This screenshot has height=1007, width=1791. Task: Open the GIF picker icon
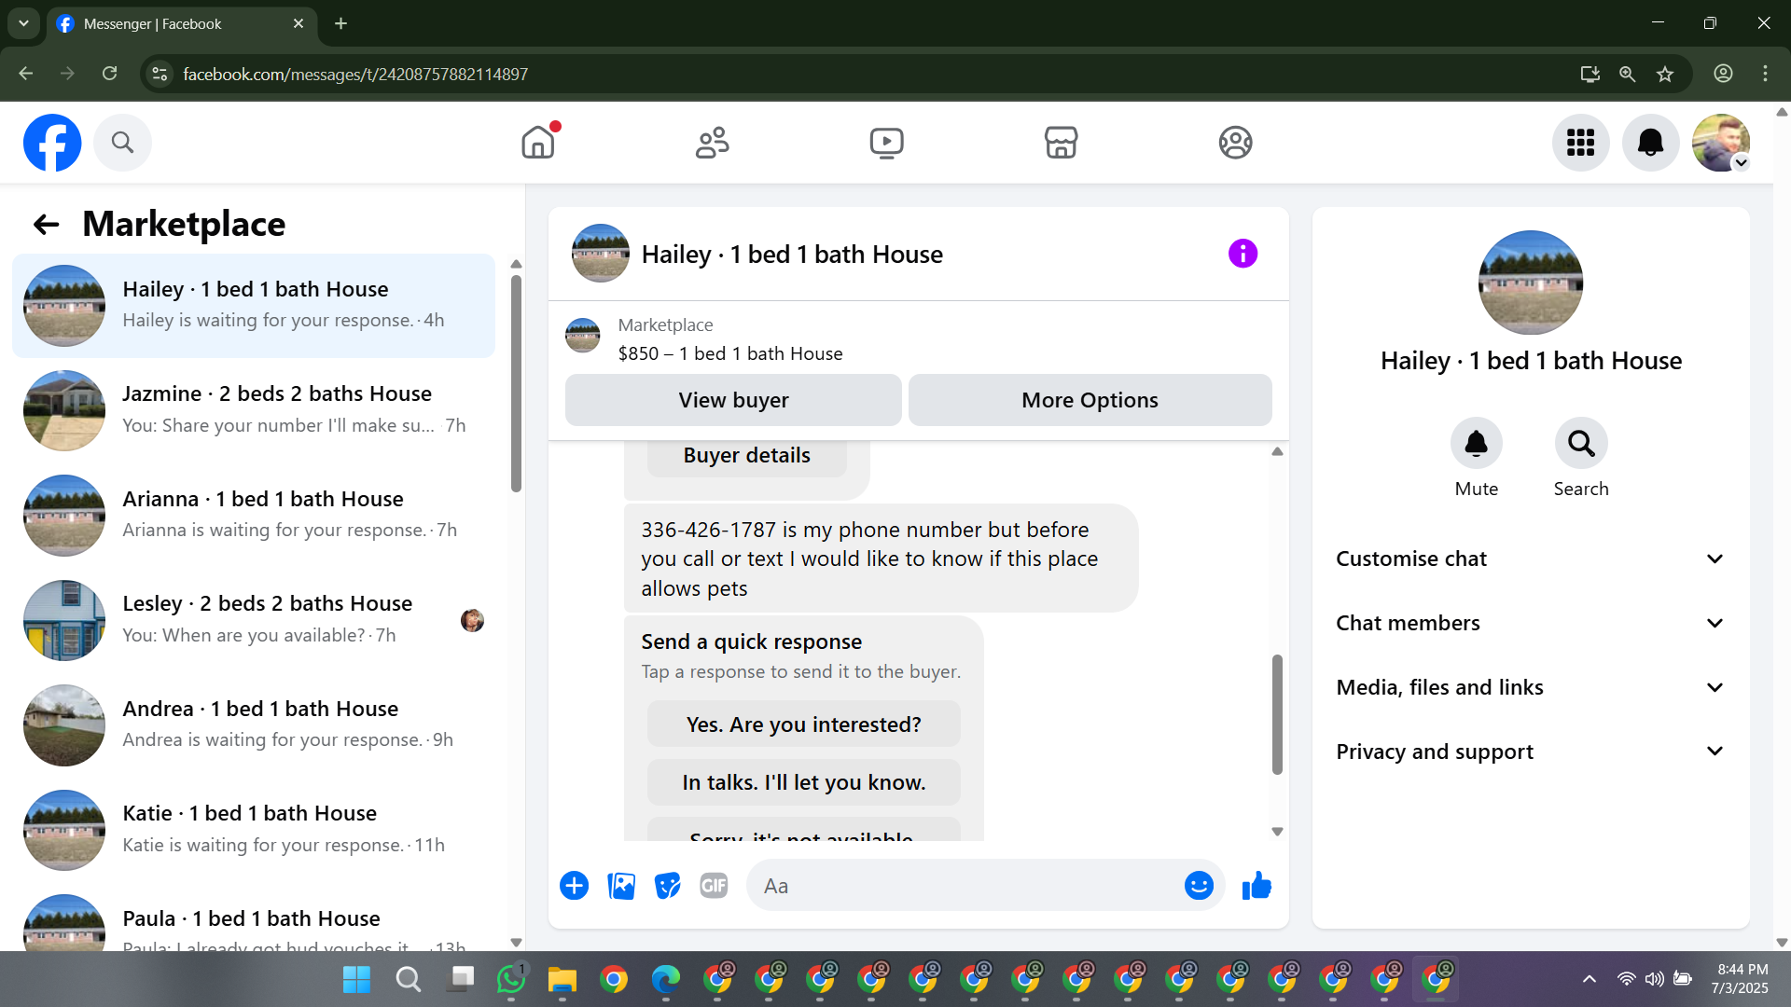(x=714, y=886)
